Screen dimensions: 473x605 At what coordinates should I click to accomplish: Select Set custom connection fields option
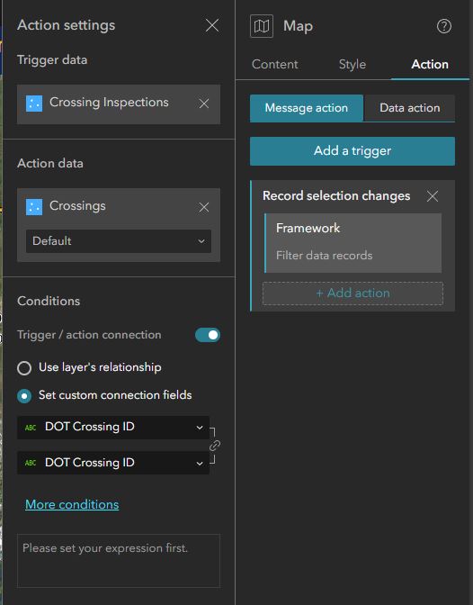coord(24,396)
